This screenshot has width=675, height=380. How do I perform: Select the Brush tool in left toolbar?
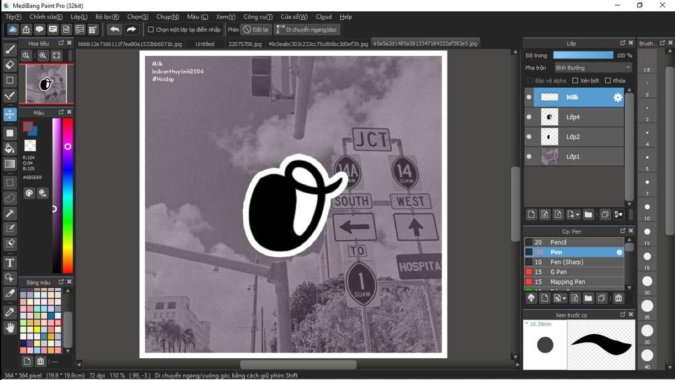(x=10, y=49)
